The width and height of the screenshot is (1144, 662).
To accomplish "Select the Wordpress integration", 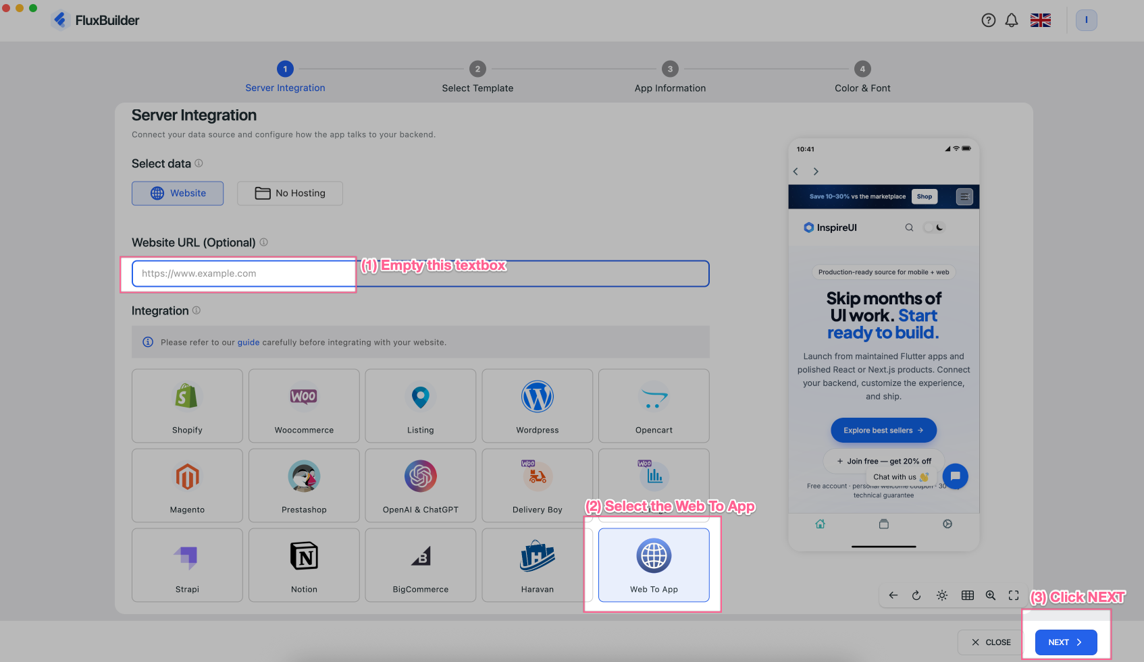I will [538, 406].
